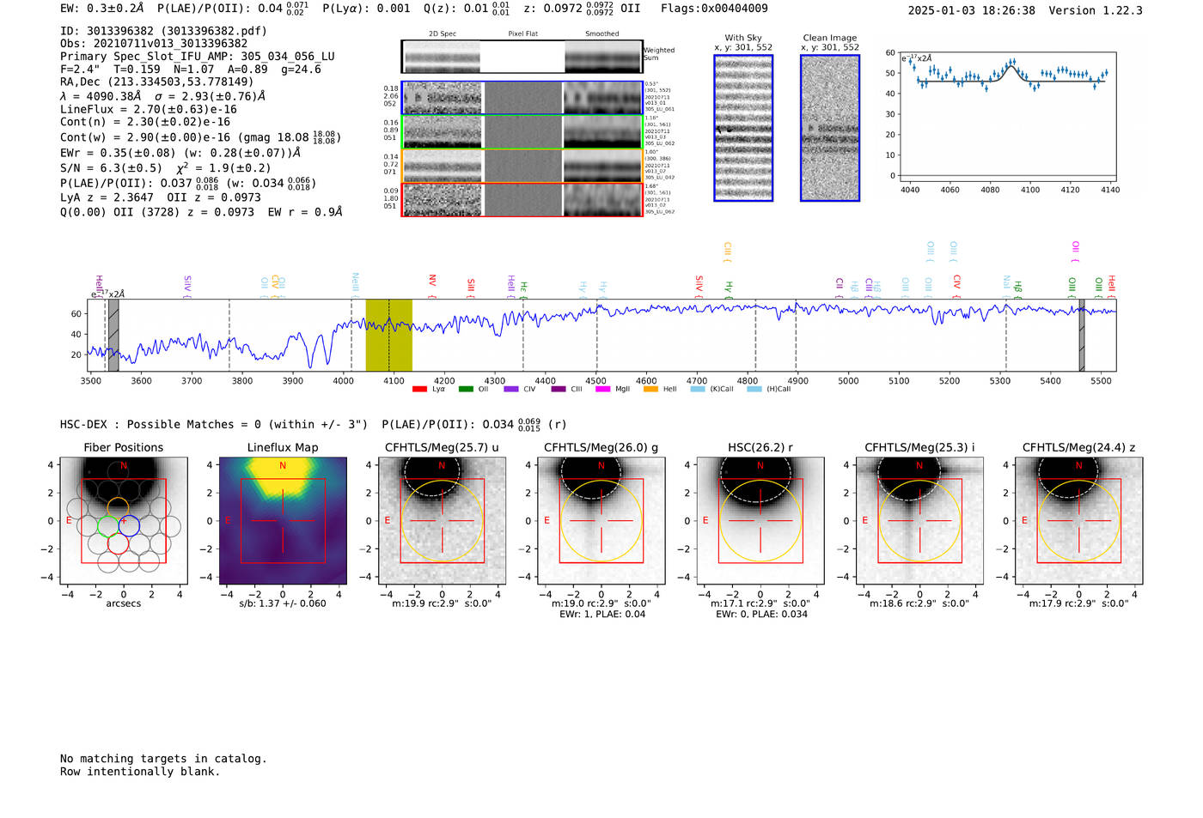Click the NV red line label above spectrum
Image resolution: width=1203 pixels, height=818 pixels.
pos(432,283)
